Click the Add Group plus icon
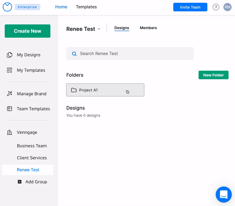 click(x=20, y=182)
